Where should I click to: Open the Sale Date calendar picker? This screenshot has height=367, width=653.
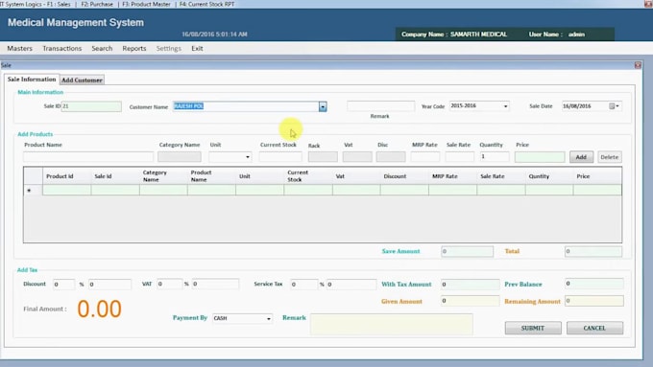click(x=615, y=106)
